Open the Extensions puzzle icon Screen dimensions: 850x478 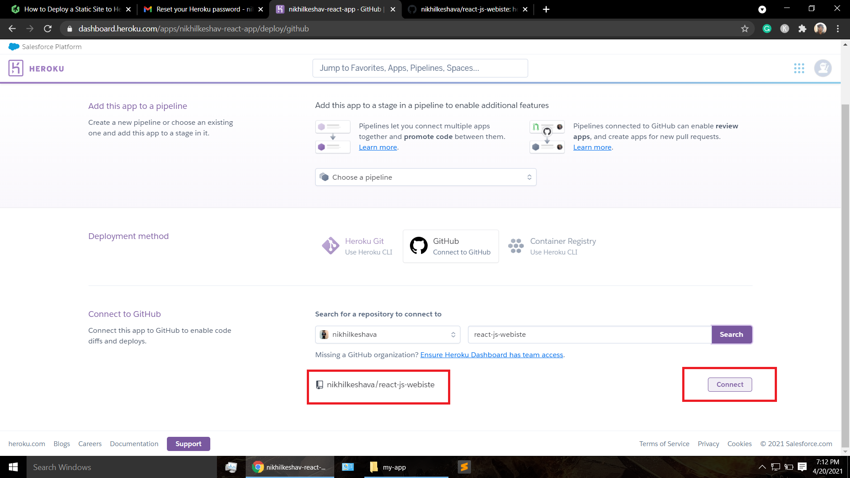click(802, 29)
